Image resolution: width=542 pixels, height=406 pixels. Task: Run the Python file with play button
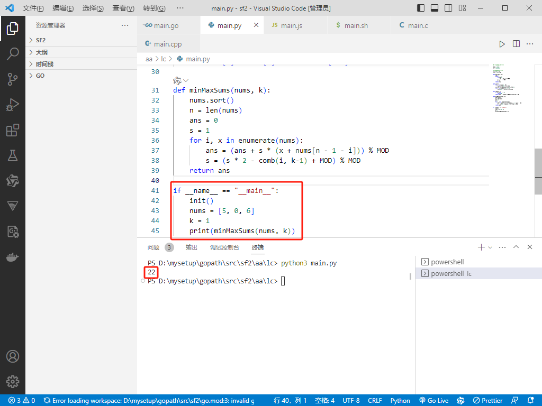(502, 44)
